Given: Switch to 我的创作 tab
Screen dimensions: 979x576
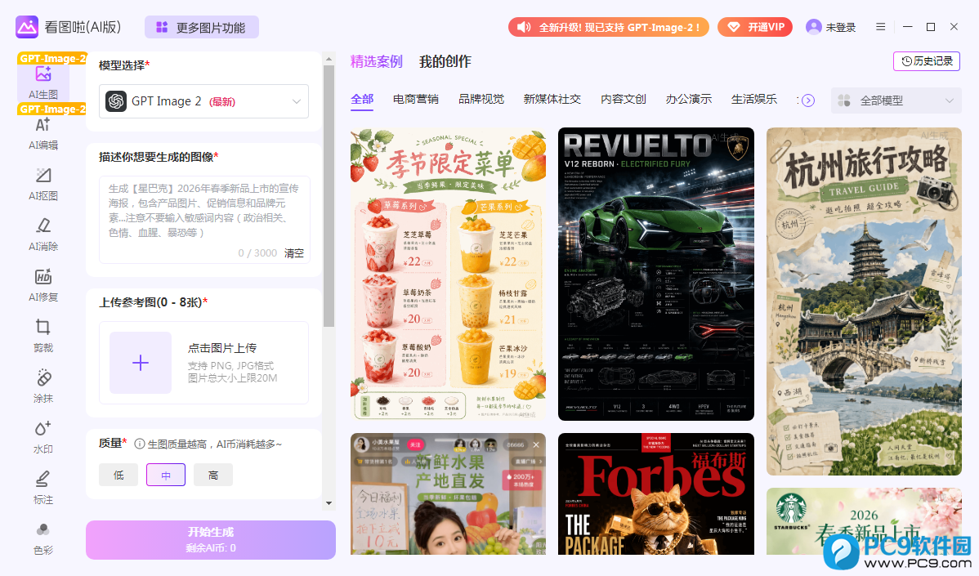Looking at the screenshot, I should tap(445, 61).
